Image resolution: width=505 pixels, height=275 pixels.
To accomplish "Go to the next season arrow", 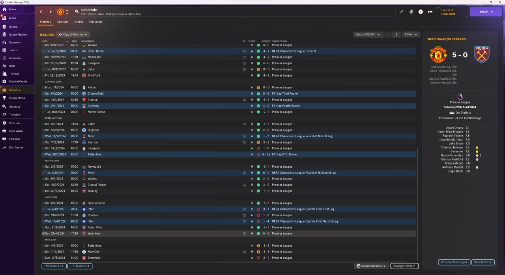I will (x=397, y=35).
